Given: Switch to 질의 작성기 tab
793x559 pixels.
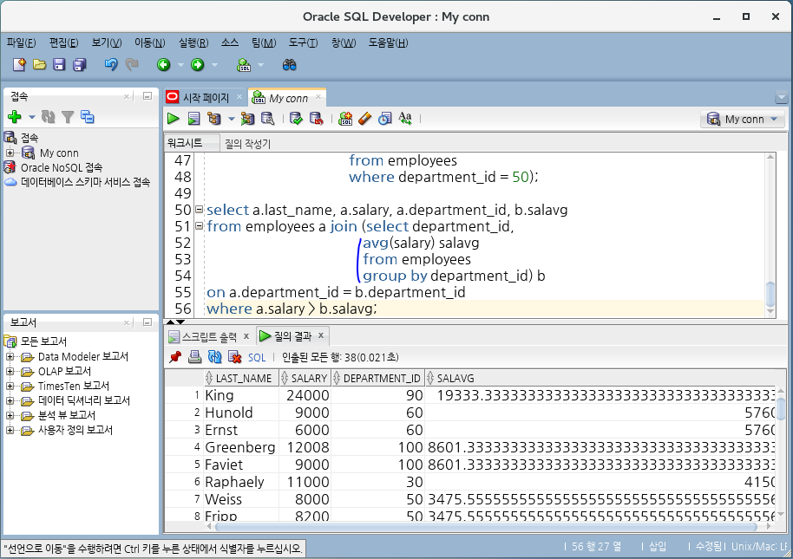Looking at the screenshot, I should click(247, 144).
